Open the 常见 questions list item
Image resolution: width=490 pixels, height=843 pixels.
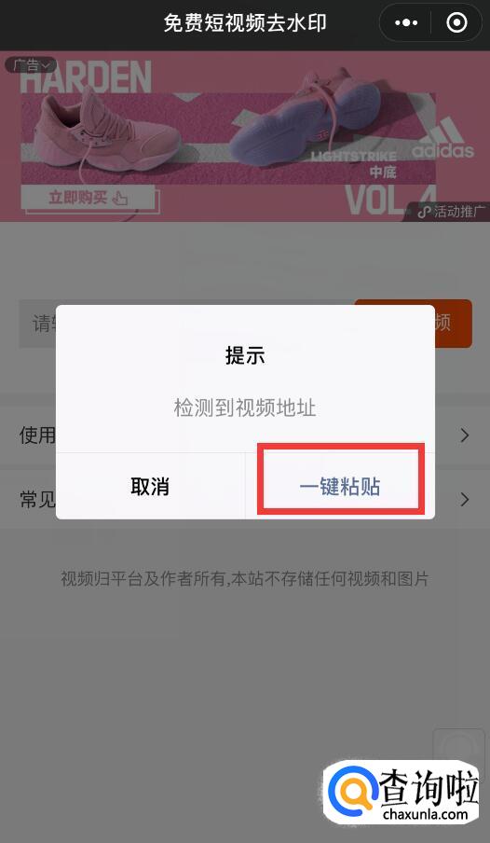(245, 500)
